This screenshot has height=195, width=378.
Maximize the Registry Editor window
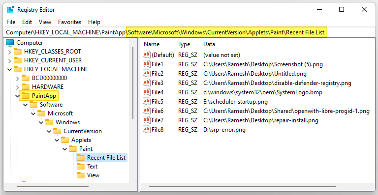(342, 10)
